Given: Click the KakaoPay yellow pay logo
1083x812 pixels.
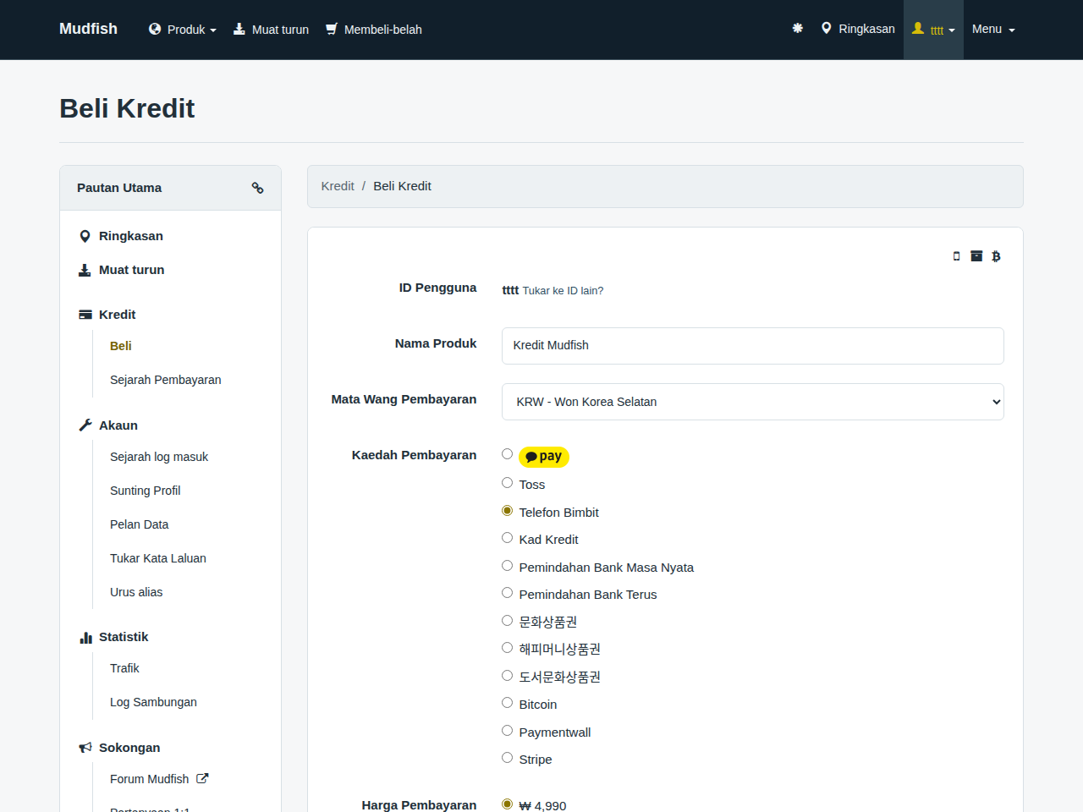Looking at the screenshot, I should click(544, 457).
